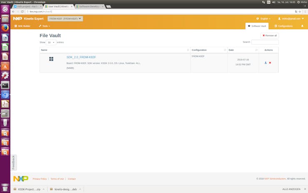Viewport: 308px width, 193px height.
Task: Expand the Tools menu
Action: click(x=44, y=26)
